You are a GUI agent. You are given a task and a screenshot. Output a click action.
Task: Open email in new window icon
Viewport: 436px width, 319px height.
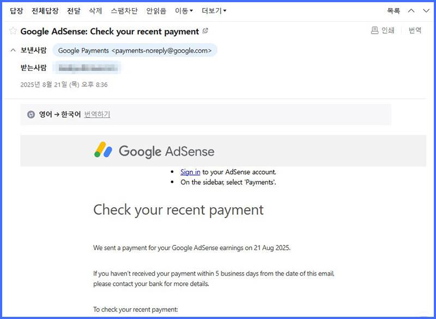tap(205, 31)
